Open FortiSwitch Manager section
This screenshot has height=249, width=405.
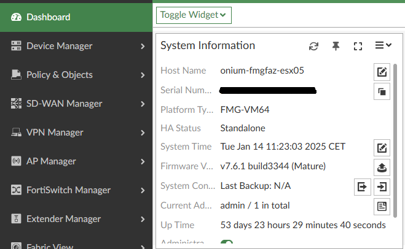click(x=68, y=190)
